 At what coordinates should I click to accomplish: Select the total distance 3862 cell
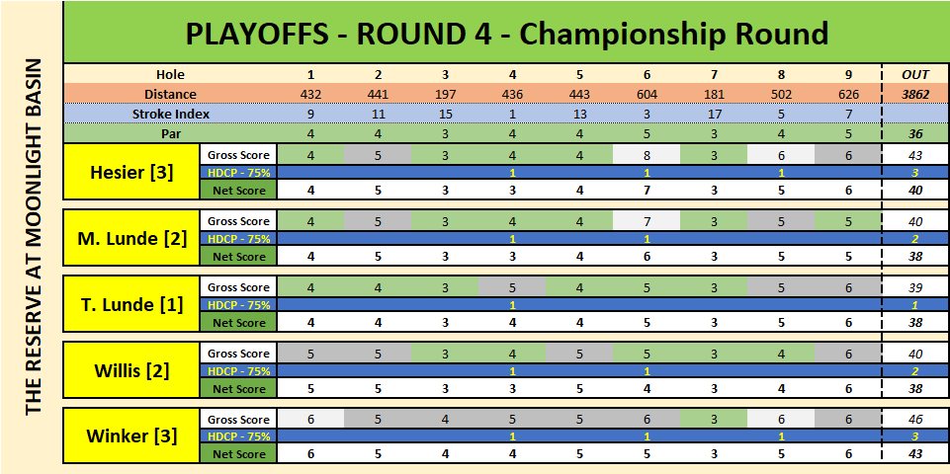tap(914, 94)
